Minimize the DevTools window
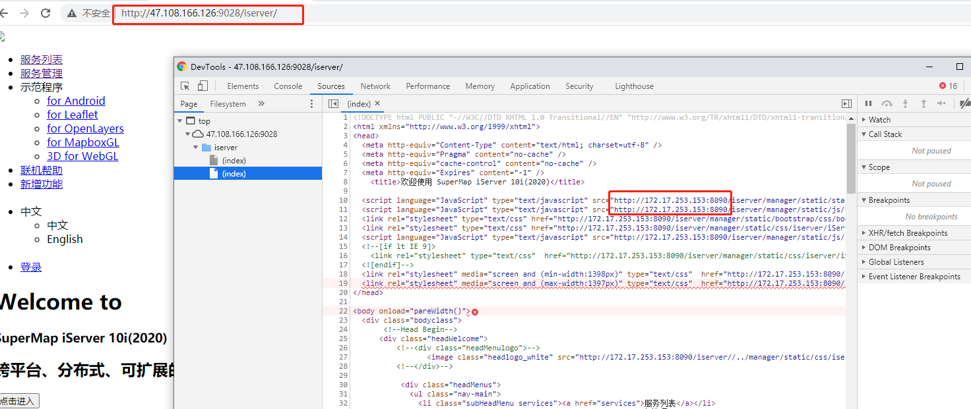The image size is (971, 409). tap(929, 67)
